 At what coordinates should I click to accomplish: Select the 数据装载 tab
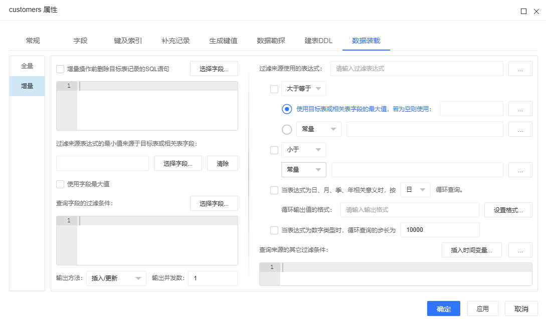click(366, 41)
